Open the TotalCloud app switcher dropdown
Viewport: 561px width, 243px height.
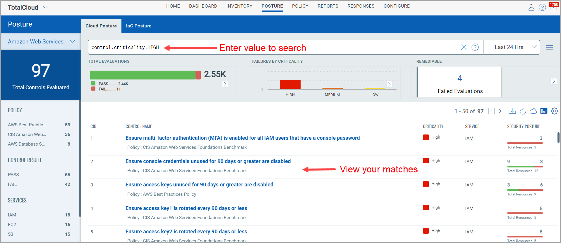coord(45,7)
